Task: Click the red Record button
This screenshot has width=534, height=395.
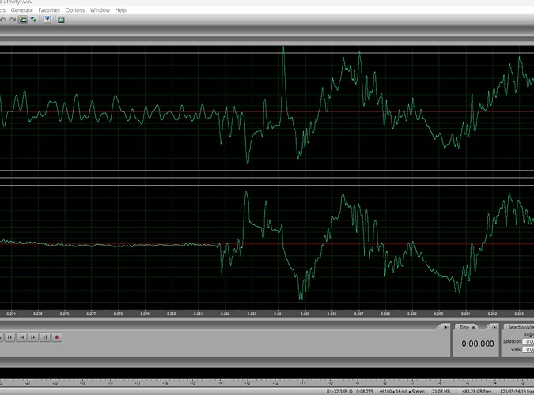Action: [57, 337]
